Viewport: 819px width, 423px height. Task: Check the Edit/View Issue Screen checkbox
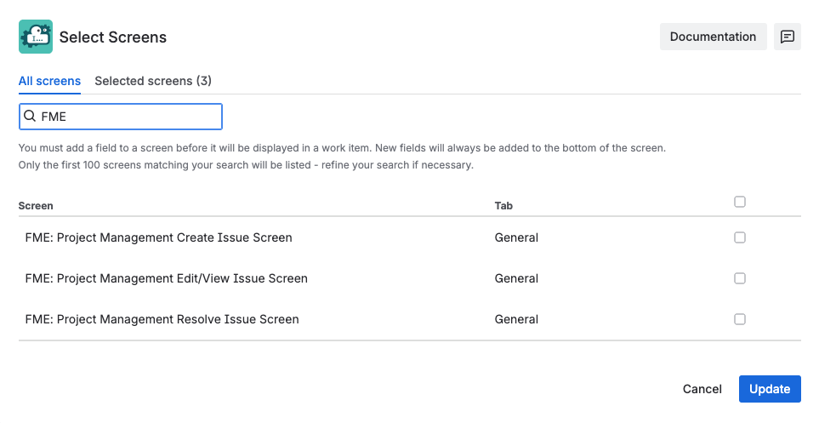[740, 278]
